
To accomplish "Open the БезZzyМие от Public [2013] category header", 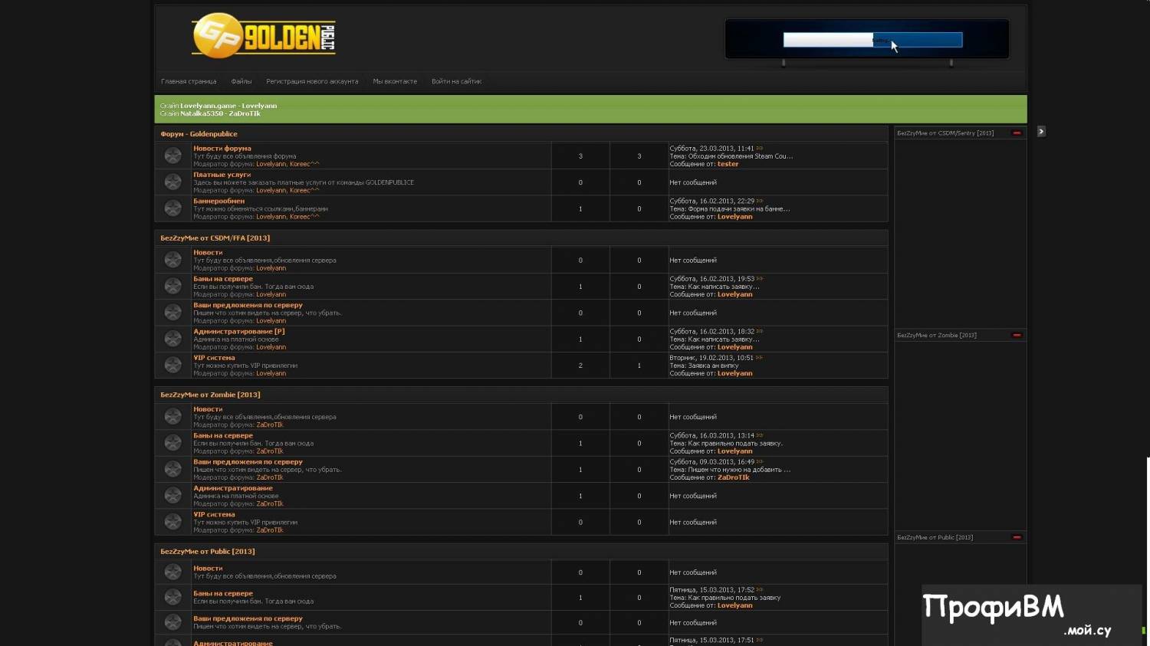I will click(x=207, y=552).
